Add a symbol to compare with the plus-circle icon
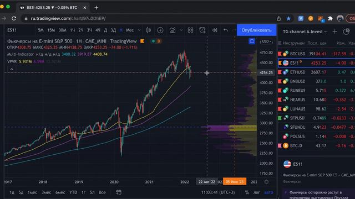Image resolution: width=355 pixels, height=199 pixels. [x=160, y=30]
